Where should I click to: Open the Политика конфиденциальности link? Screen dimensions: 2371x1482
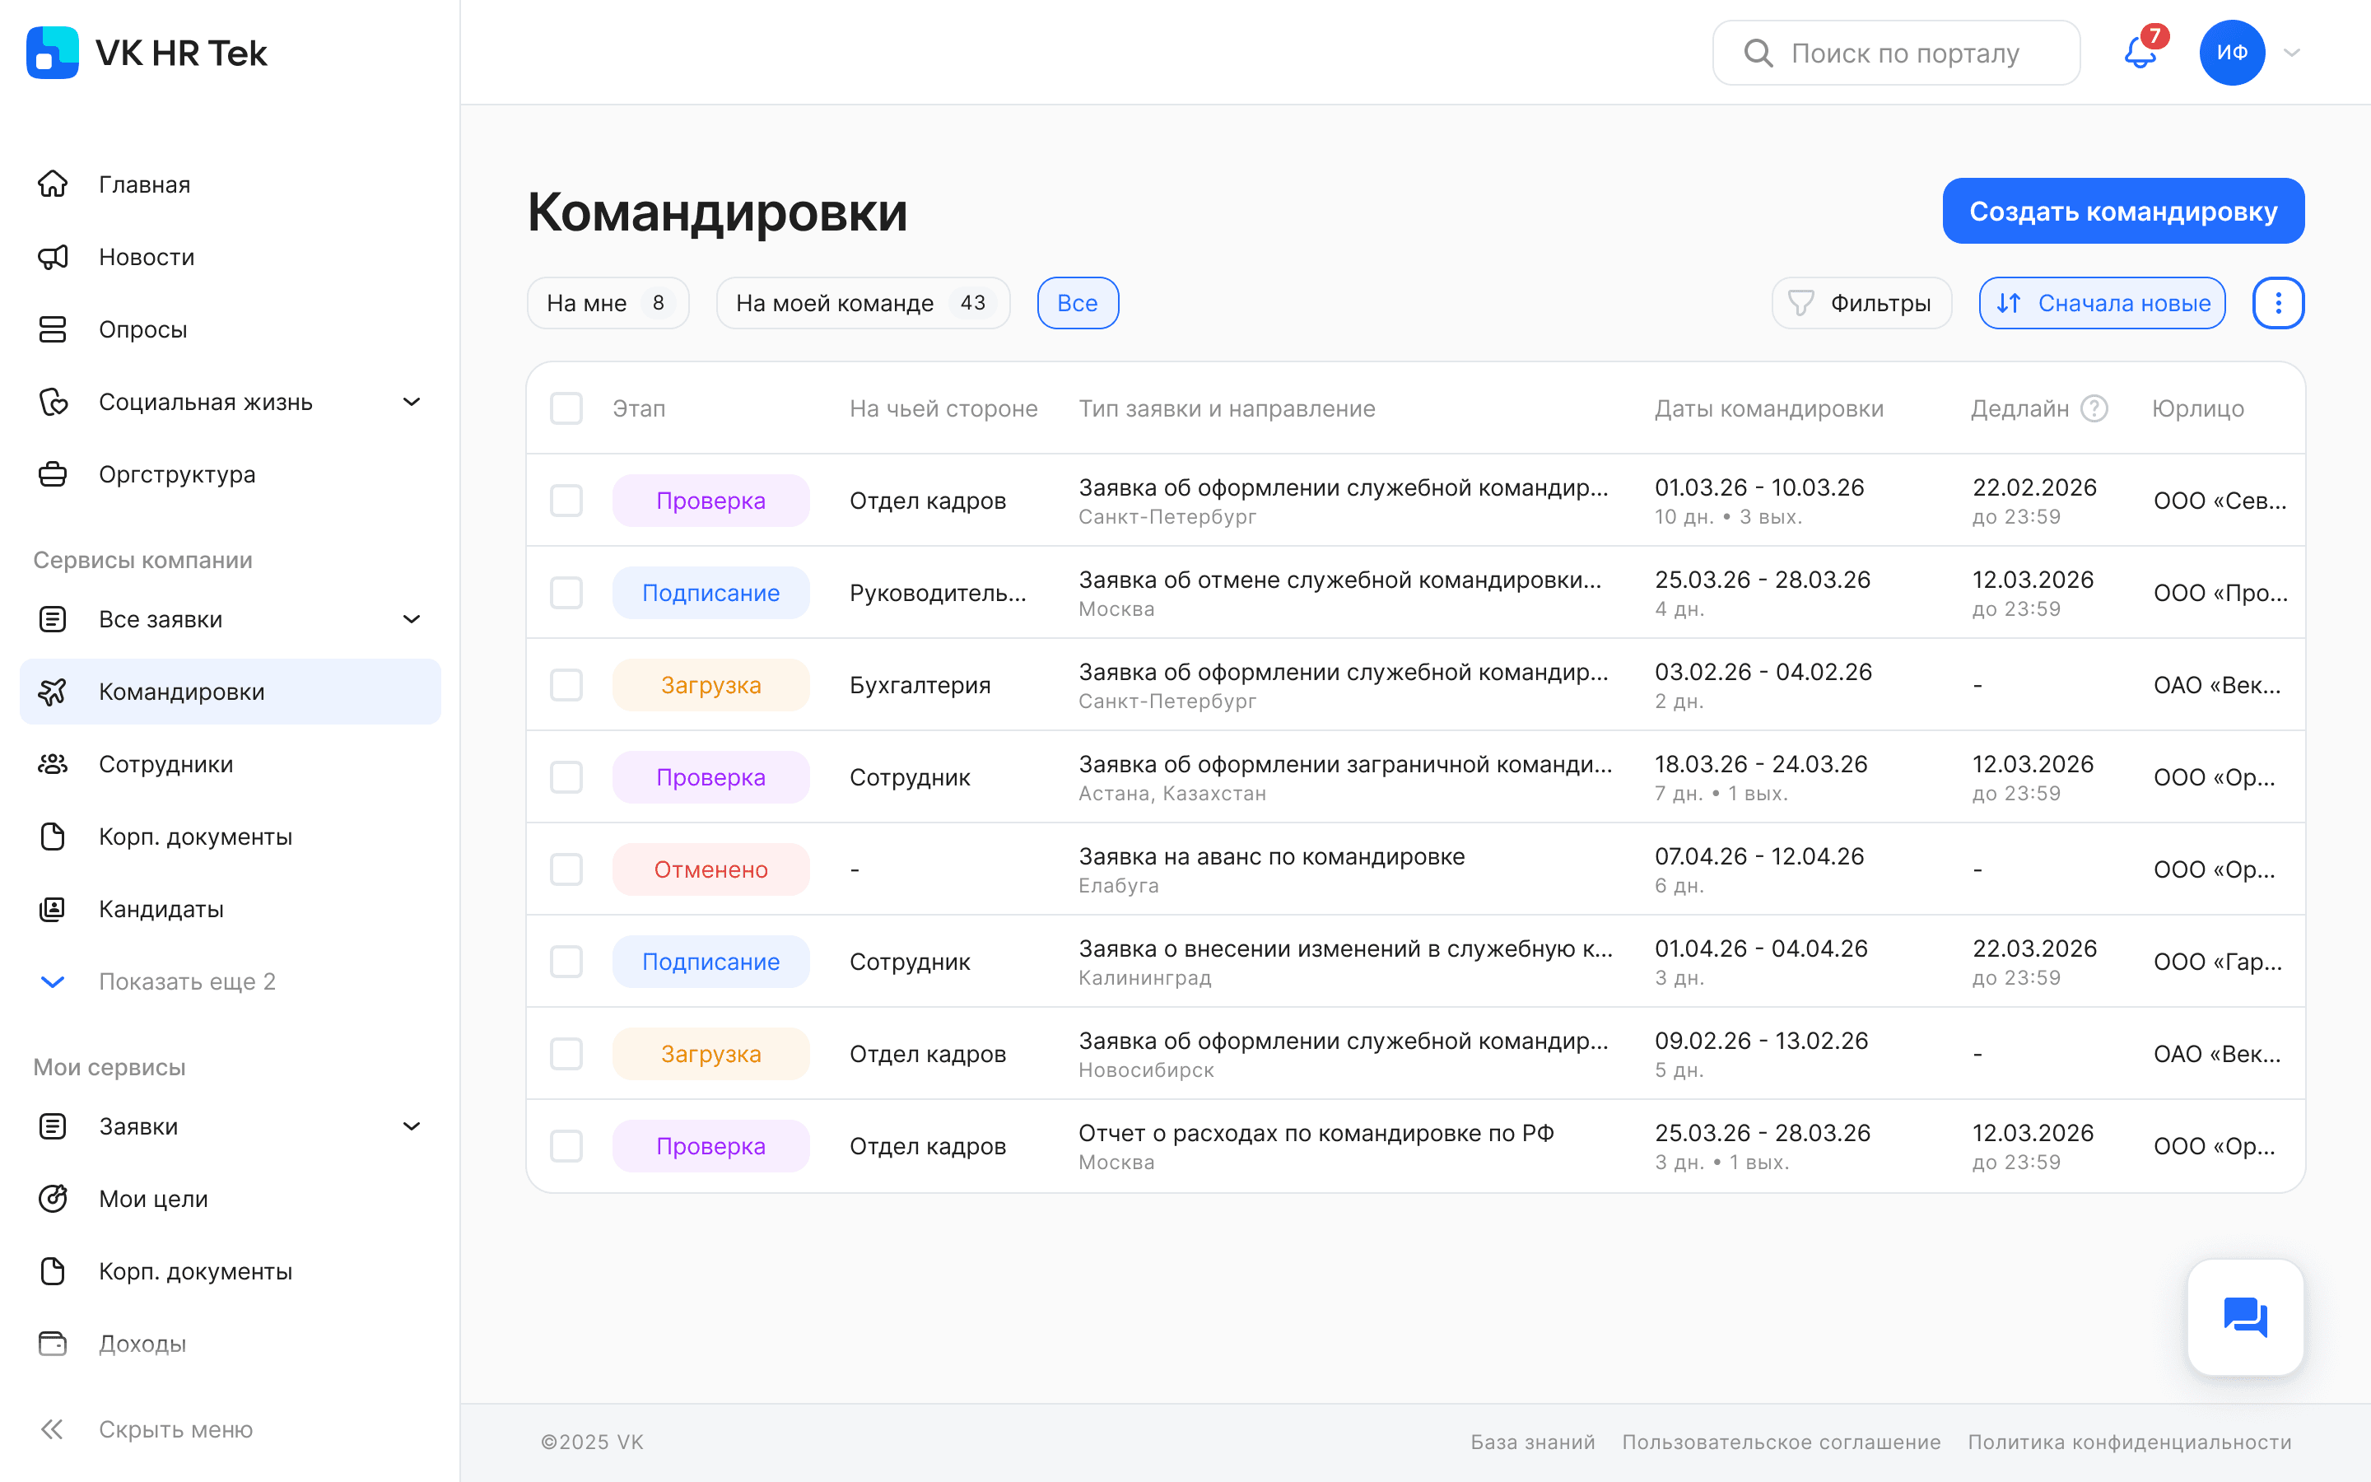[2130, 1442]
